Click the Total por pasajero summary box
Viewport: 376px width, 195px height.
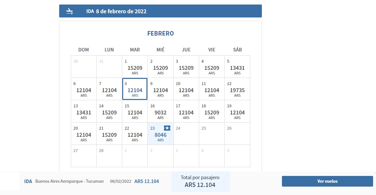[x=200, y=181]
